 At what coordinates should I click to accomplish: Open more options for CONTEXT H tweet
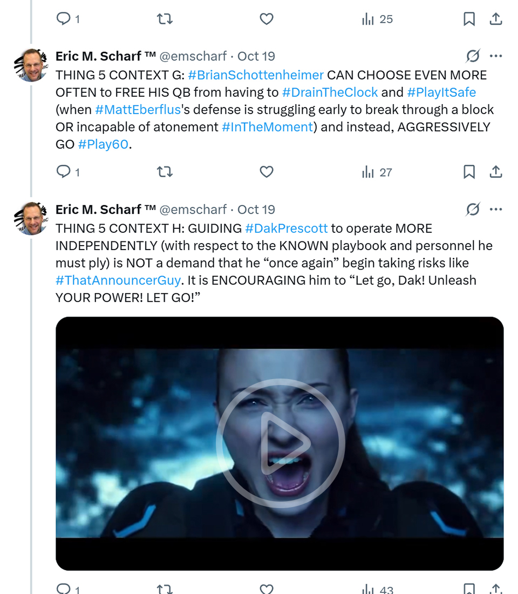click(496, 210)
